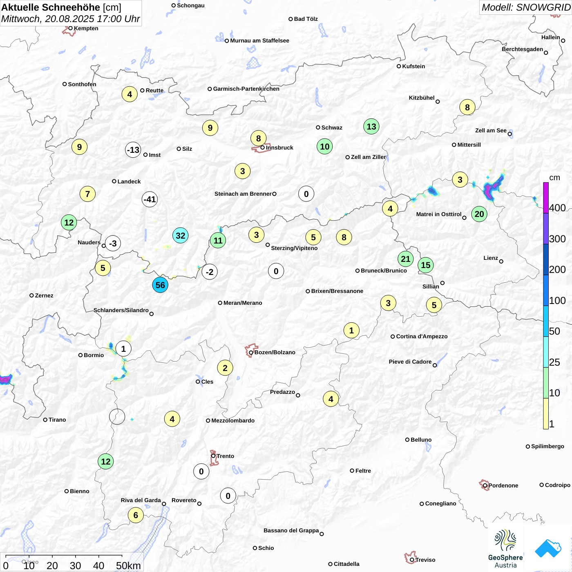Click the Murnau am Staffelsee label
Image resolution: width=572 pixels, height=572 pixels.
coord(259,40)
